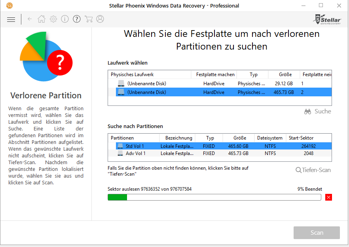
Task: Click the Verlorene Partition pie chart graphic
Action: pyautogui.click(x=46, y=56)
